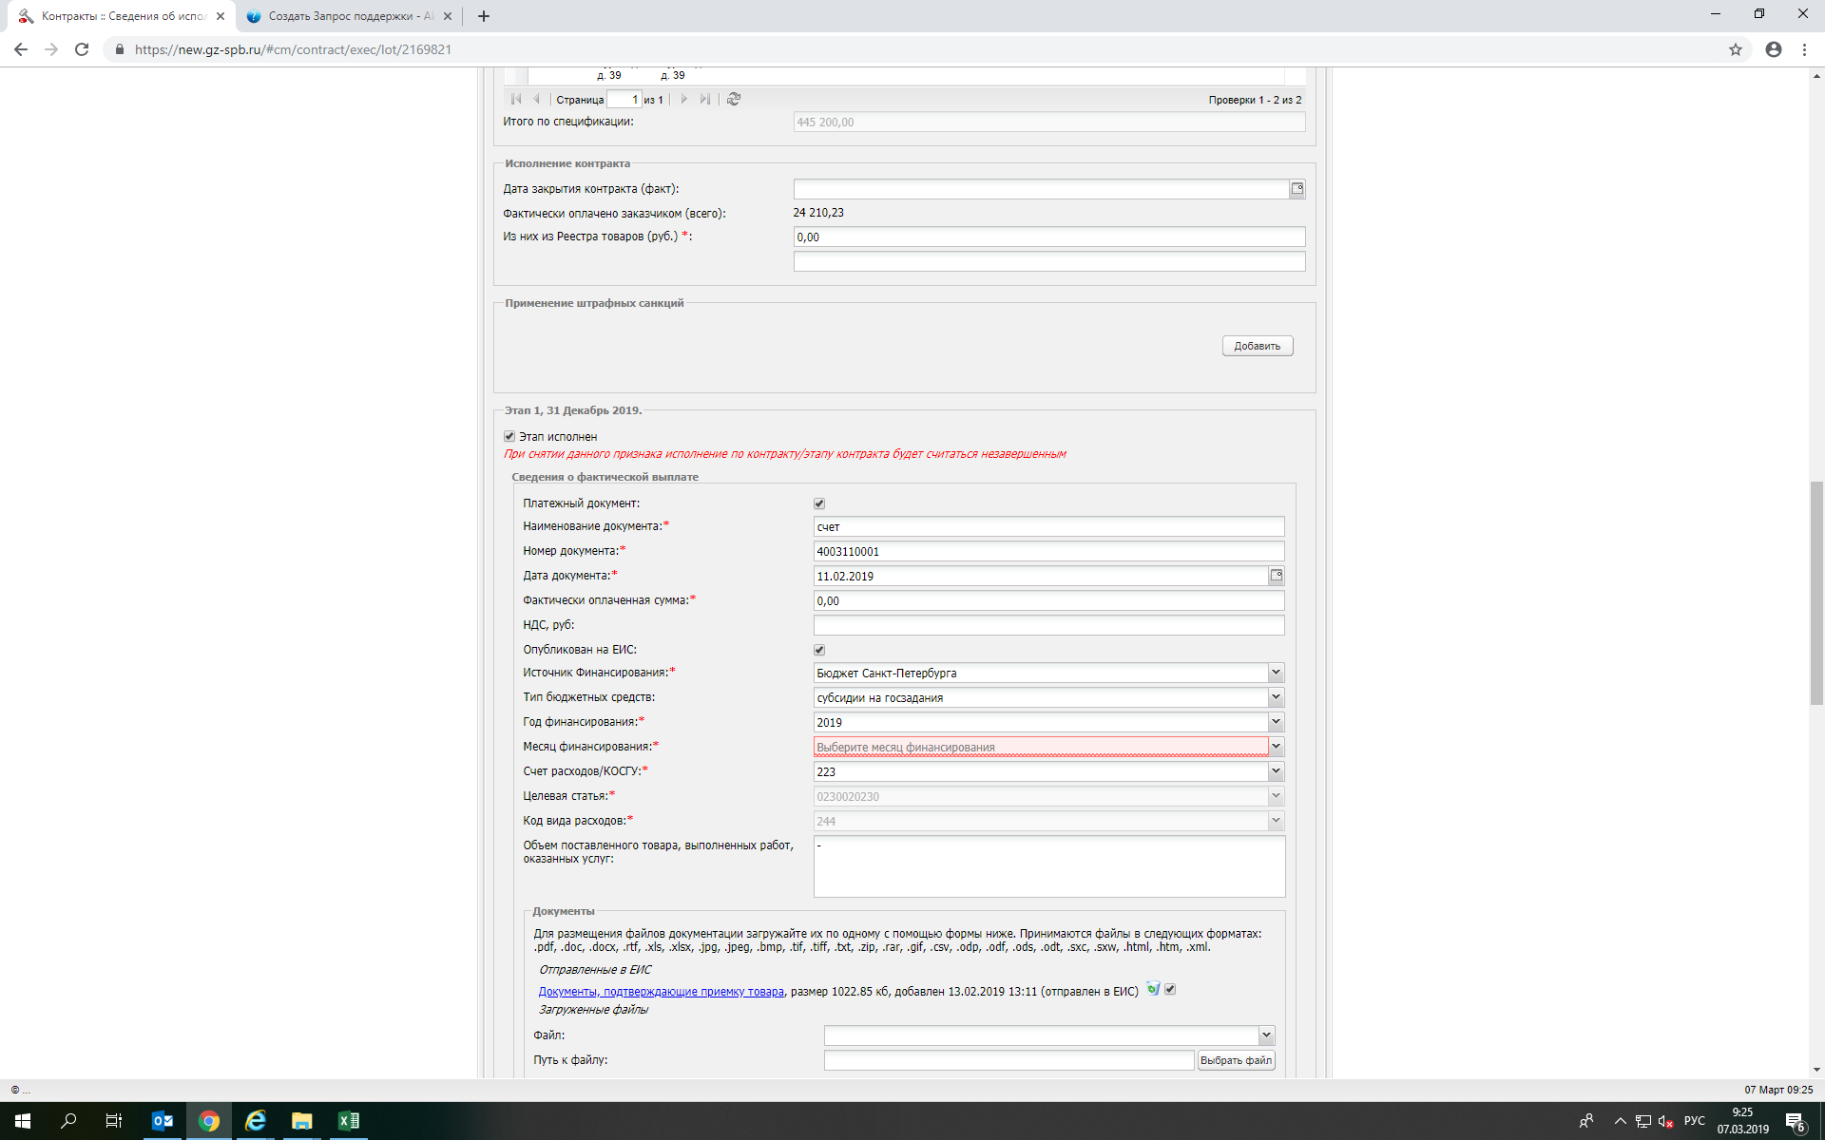The image size is (1825, 1140).
Task: Click the Фактически оплаченная сумма input field
Action: click(x=1047, y=600)
